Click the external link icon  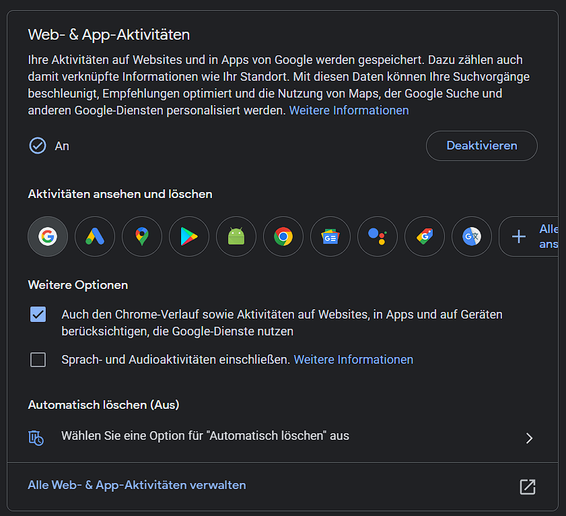[528, 487]
